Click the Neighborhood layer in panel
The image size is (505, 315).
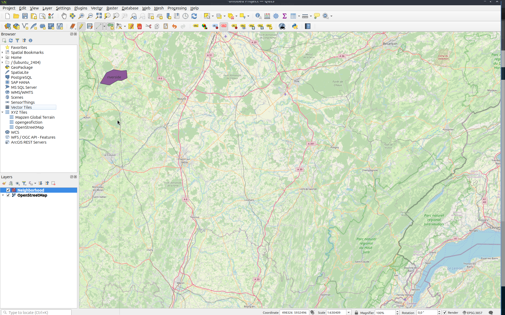point(31,190)
